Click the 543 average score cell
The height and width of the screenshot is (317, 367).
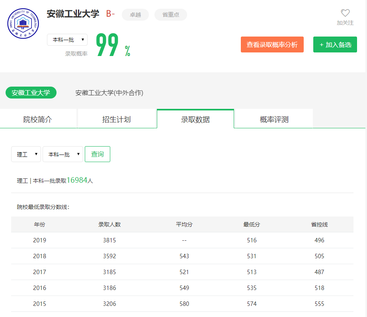[184, 256]
